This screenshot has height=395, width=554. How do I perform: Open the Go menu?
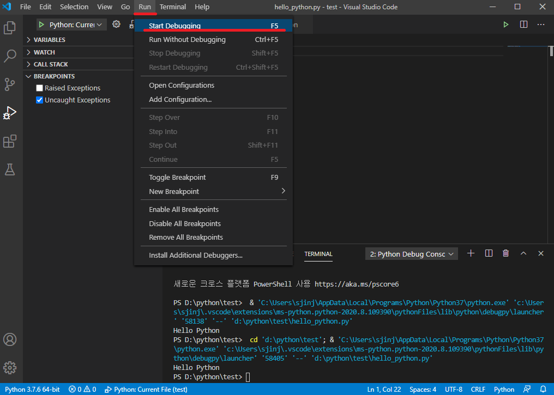click(125, 7)
